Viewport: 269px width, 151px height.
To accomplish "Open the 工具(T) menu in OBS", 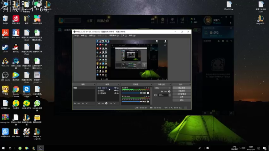I will pyautogui.click(x=124, y=36).
